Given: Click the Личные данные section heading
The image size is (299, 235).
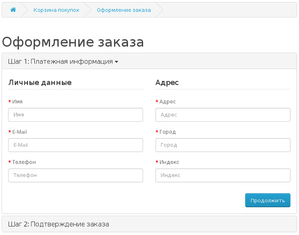Looking at the screenshot, I should [x=40, y=82].
